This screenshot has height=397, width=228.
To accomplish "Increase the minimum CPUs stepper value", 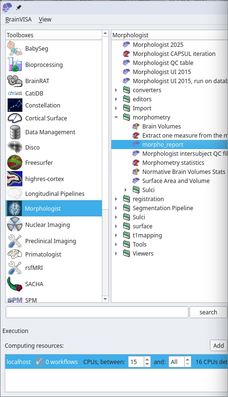I will tap(147, 359).
